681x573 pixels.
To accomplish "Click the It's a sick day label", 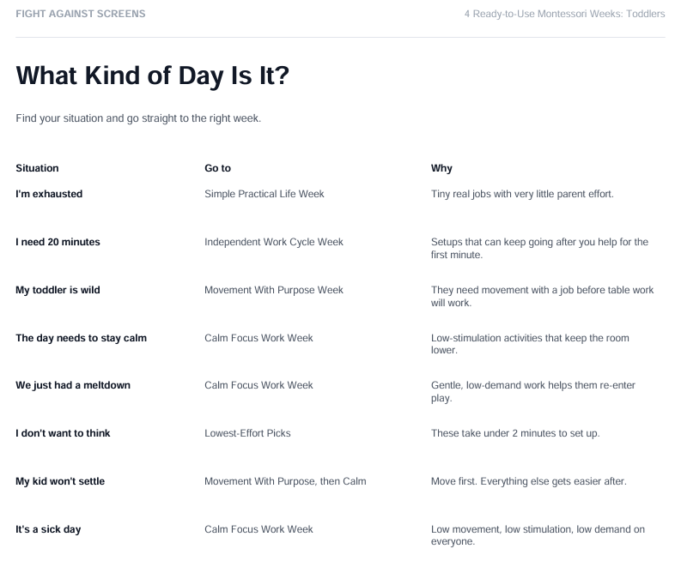I will 48,529.
